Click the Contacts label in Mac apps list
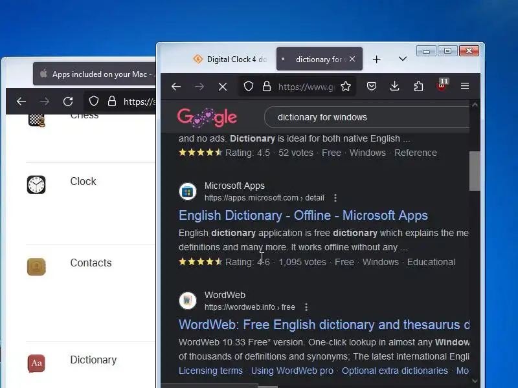 click(x=91, y=263)
